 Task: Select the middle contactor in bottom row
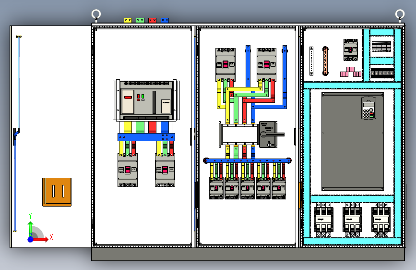tap(352, 220)
